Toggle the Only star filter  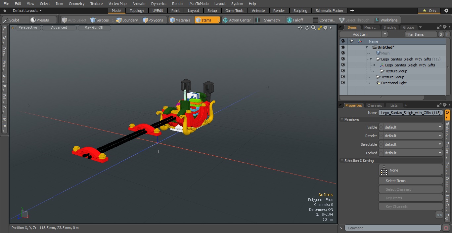point(429,11)
